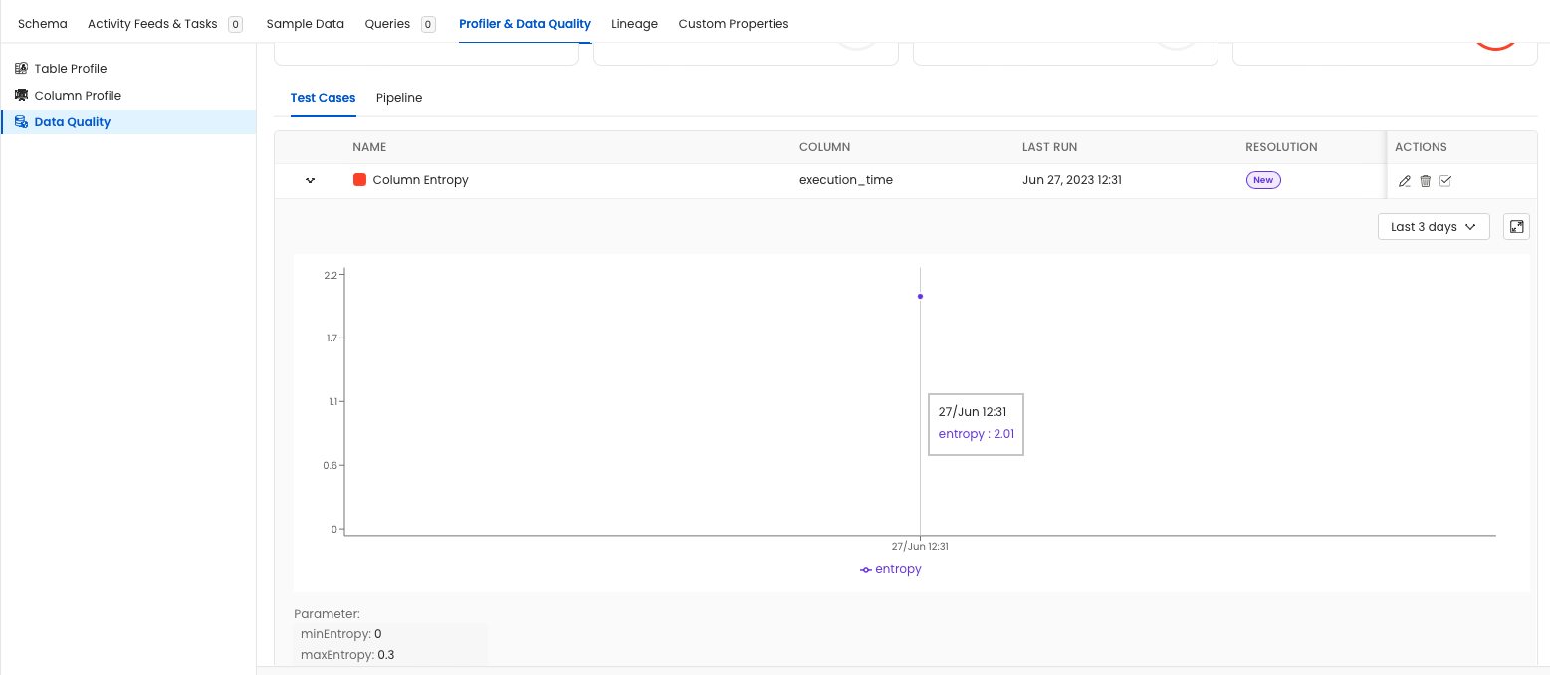The height and width of the screenshot is (675, 1550).
Task: Toggle the New resolution badge
Action: pos(1262,180)
